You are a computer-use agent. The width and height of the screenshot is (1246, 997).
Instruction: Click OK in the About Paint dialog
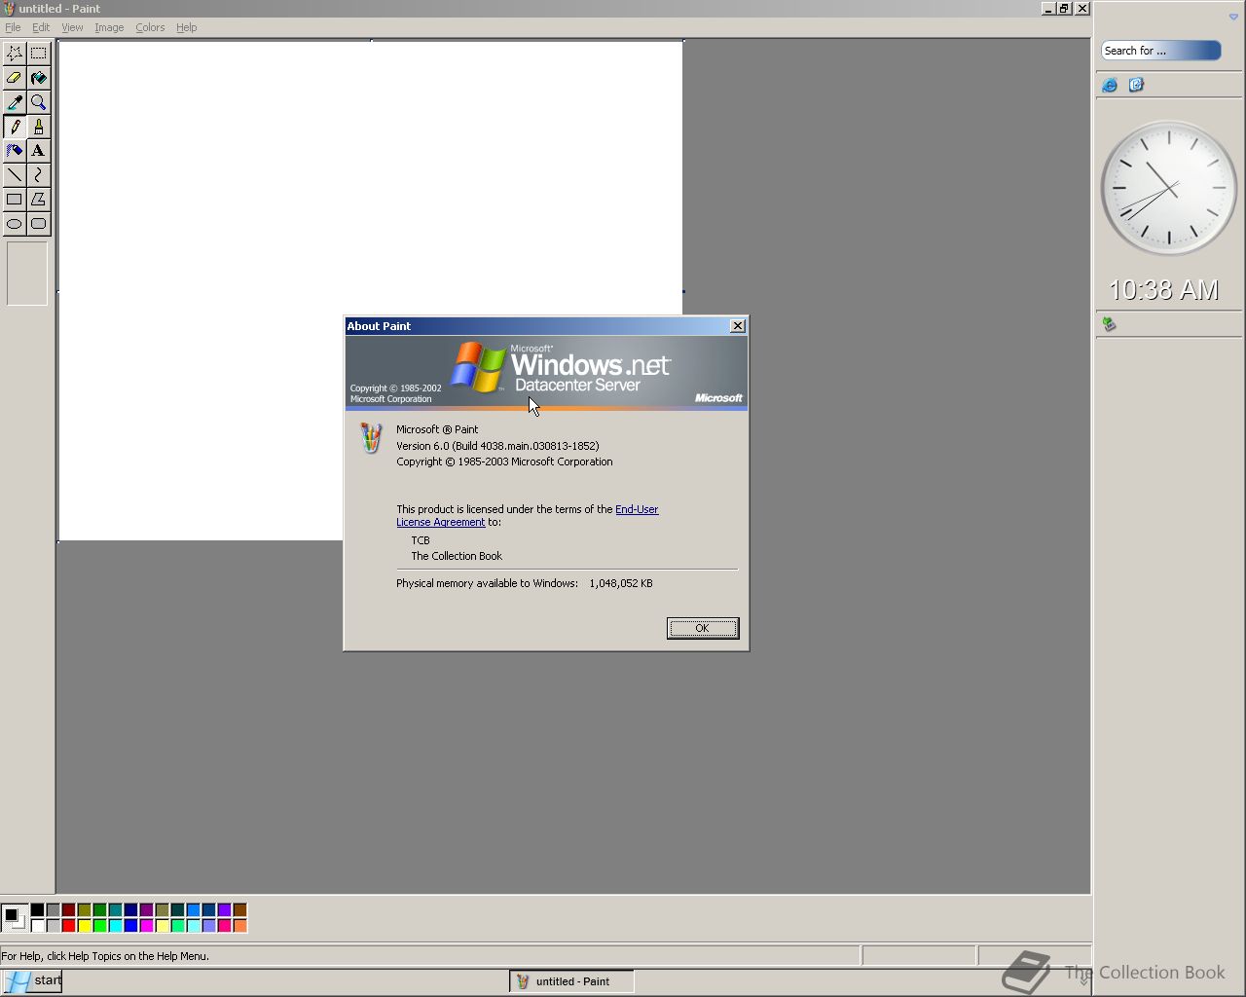[703, 628]
